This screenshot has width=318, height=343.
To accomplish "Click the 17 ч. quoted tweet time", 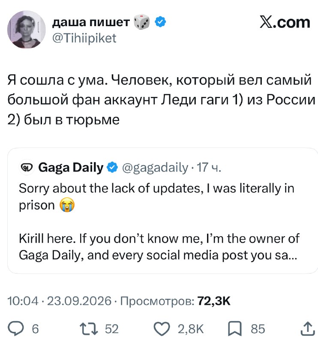I will click(209, 167).
